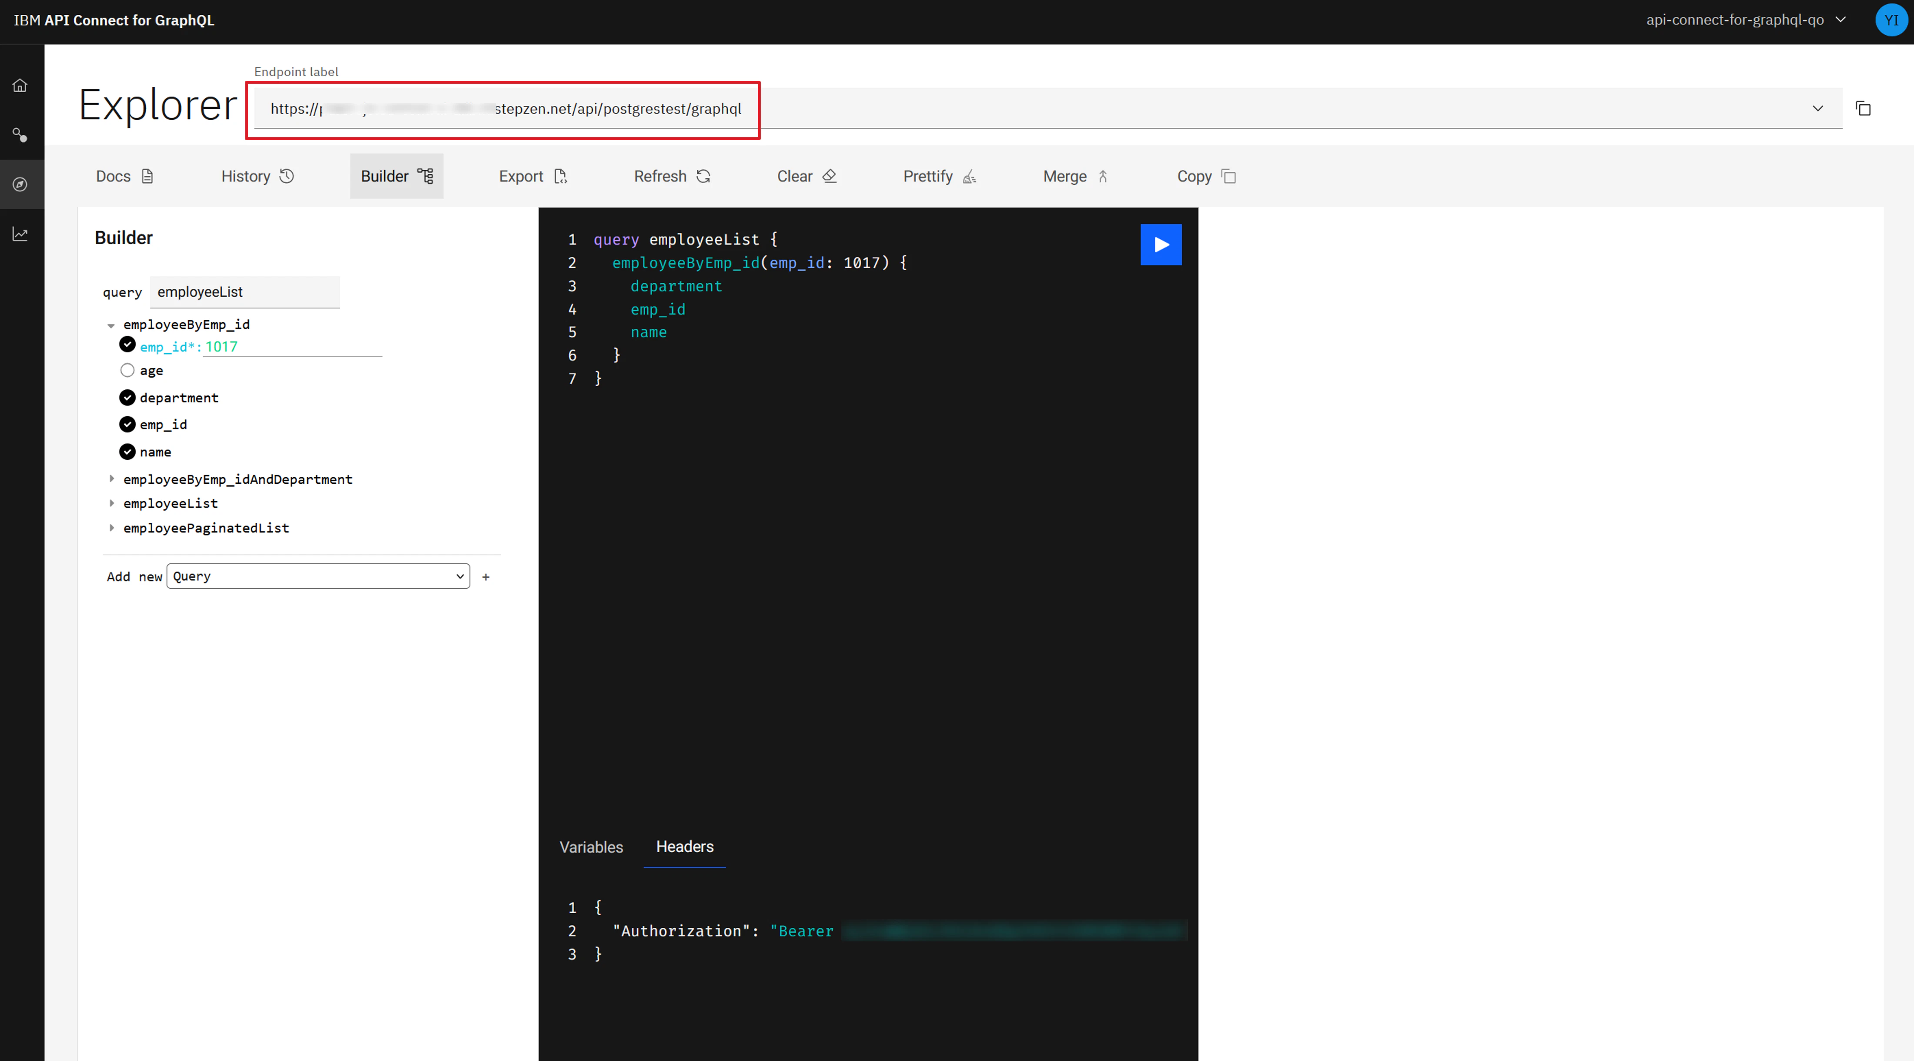Edit the emp_id value 1017
The height and width of the screenshot is (1061, 1914).
293,347
